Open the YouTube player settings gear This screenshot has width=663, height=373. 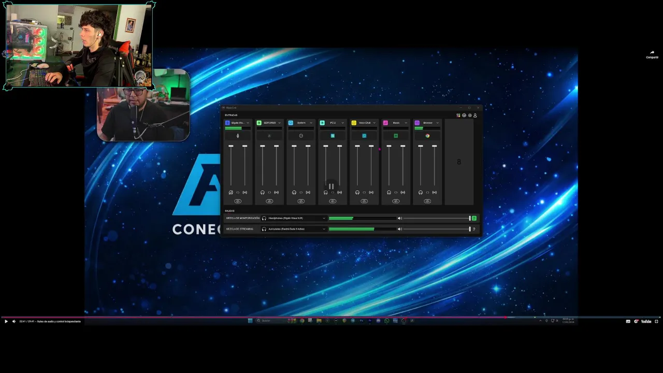(x=636, y=321)
